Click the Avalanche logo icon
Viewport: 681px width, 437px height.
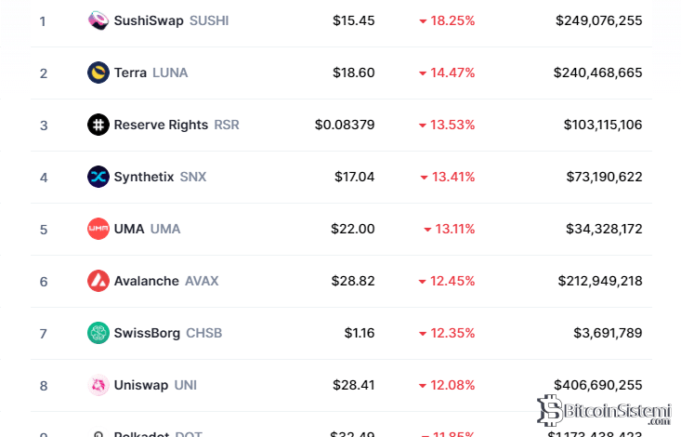click(98, 281)
